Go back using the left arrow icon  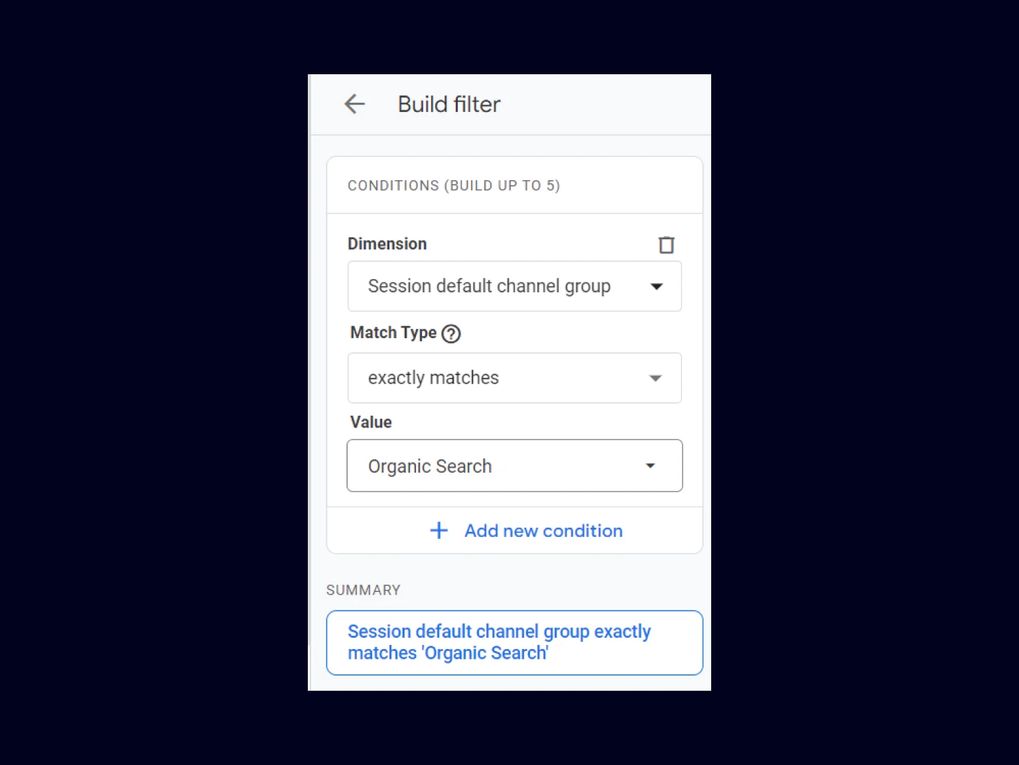click(355, 104)
